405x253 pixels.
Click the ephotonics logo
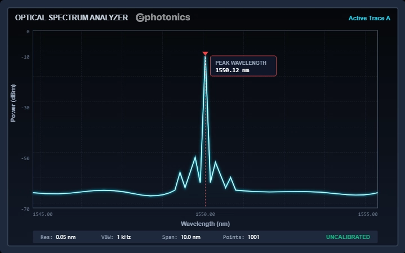coord(163,17)
